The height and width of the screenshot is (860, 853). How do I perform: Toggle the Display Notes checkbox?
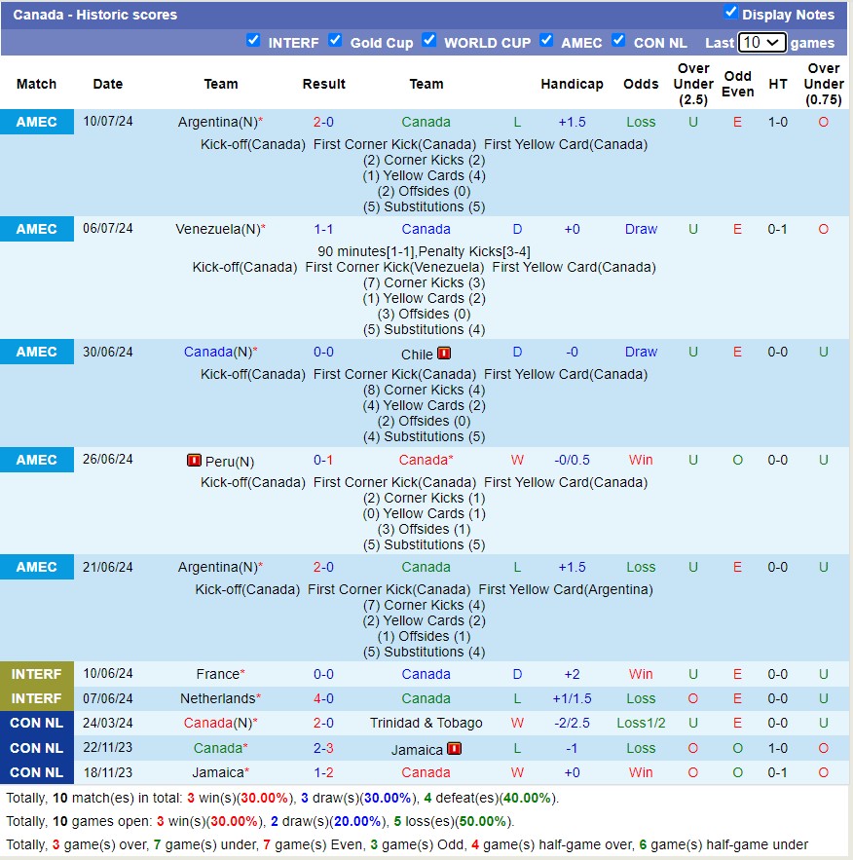tap(731, 13)
